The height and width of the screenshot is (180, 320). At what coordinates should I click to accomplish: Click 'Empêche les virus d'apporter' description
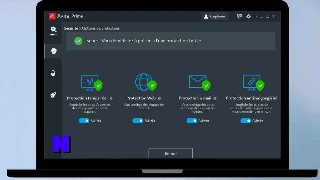tap(90, 108)
